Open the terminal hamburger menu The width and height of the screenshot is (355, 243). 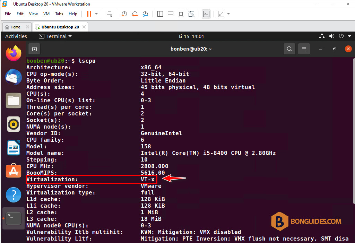point(304,49)
